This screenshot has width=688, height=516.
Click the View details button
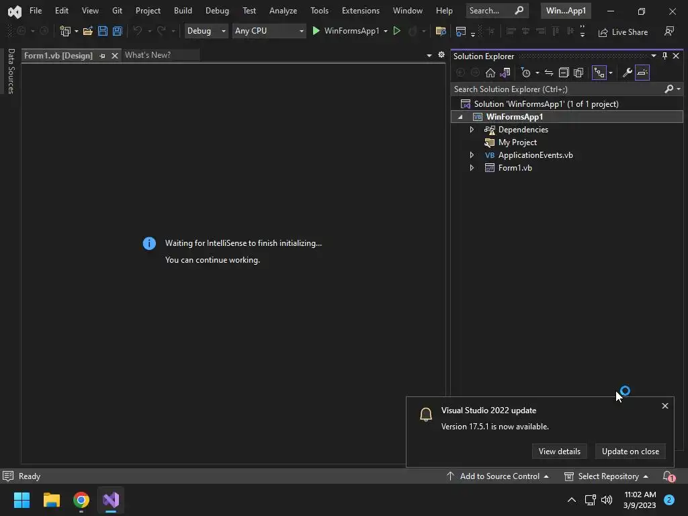[560, 451]
